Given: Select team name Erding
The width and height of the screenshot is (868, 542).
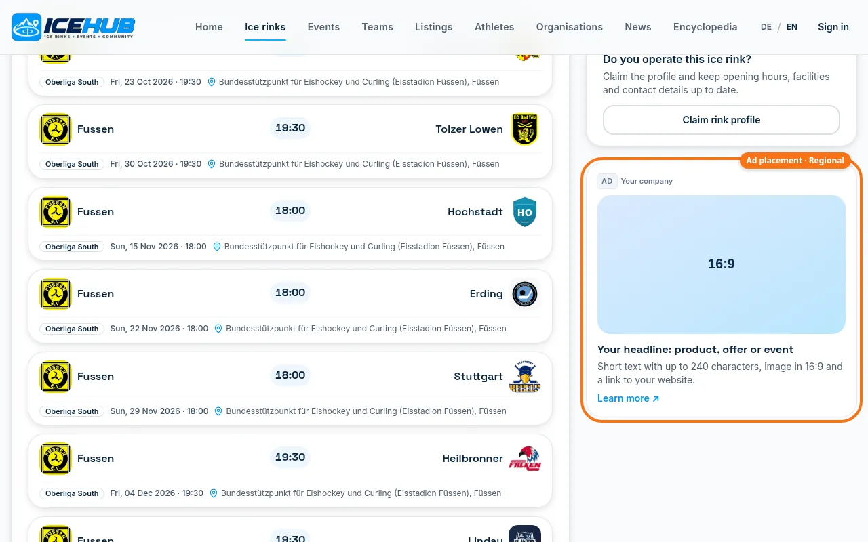Looking at the screenshot, I should 486,294.
